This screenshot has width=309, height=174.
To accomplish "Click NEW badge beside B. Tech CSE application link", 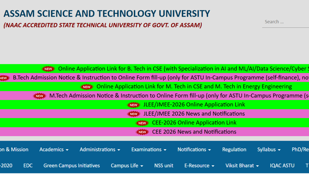I will (x=48, y=69).
